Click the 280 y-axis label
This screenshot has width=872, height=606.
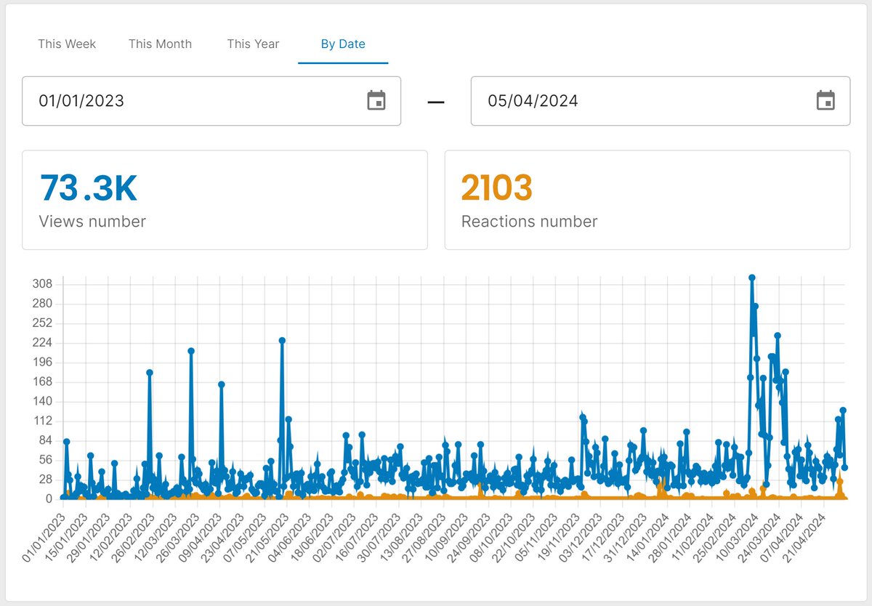42,304
